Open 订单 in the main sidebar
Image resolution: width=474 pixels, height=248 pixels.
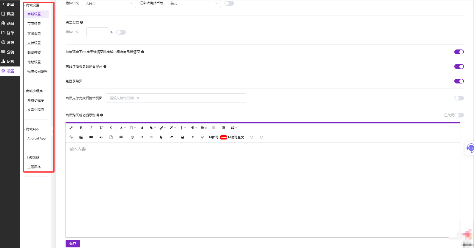click(10, 33)
